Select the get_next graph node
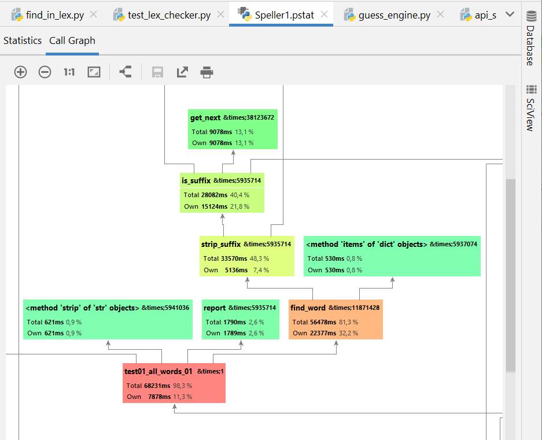Viewport: 542px width, 440px height. pos(232,129)
